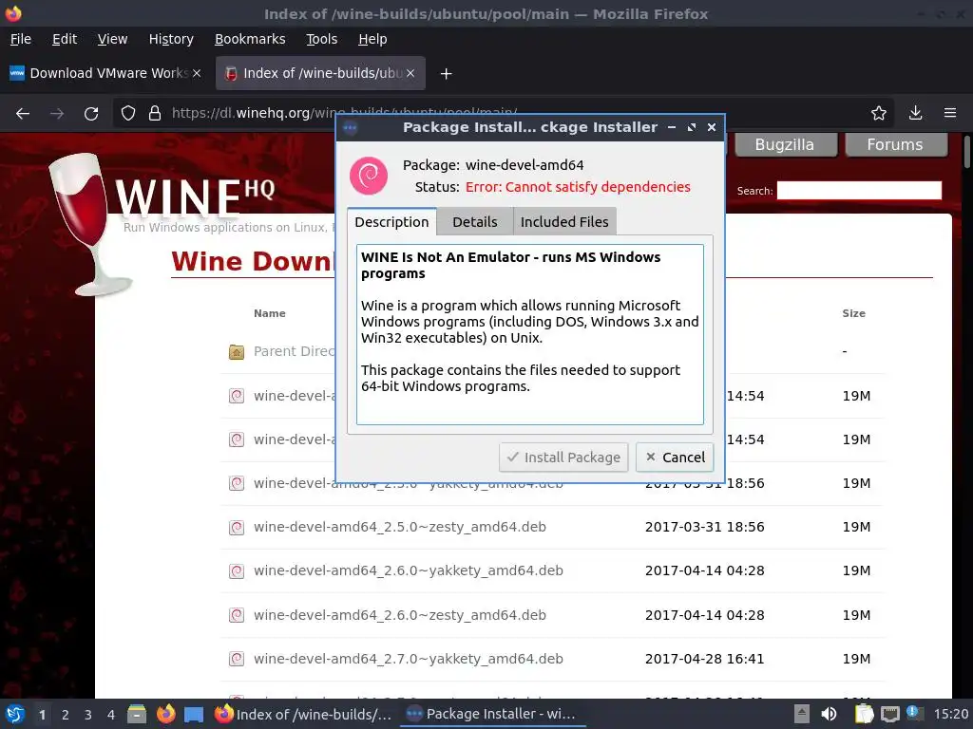Switch to the Details tab
The image size is (973, 729).
tap(475, 222)
